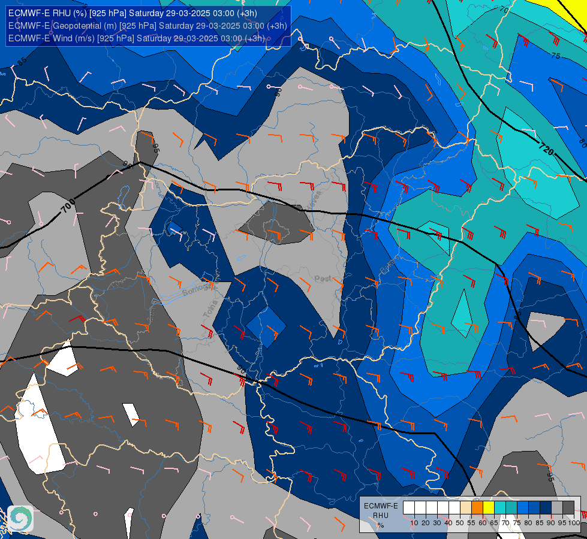
Task: Pick the navy 85–90 legend swatch
Action: (x=546, y=508)
